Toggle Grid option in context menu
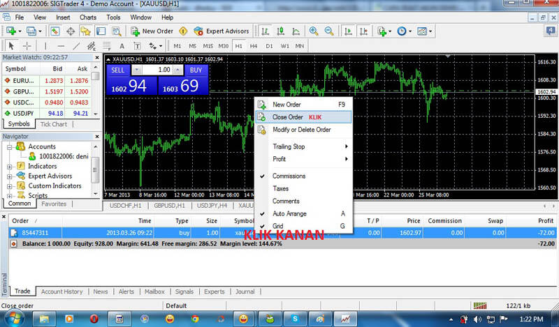 (x=304, y=226)
